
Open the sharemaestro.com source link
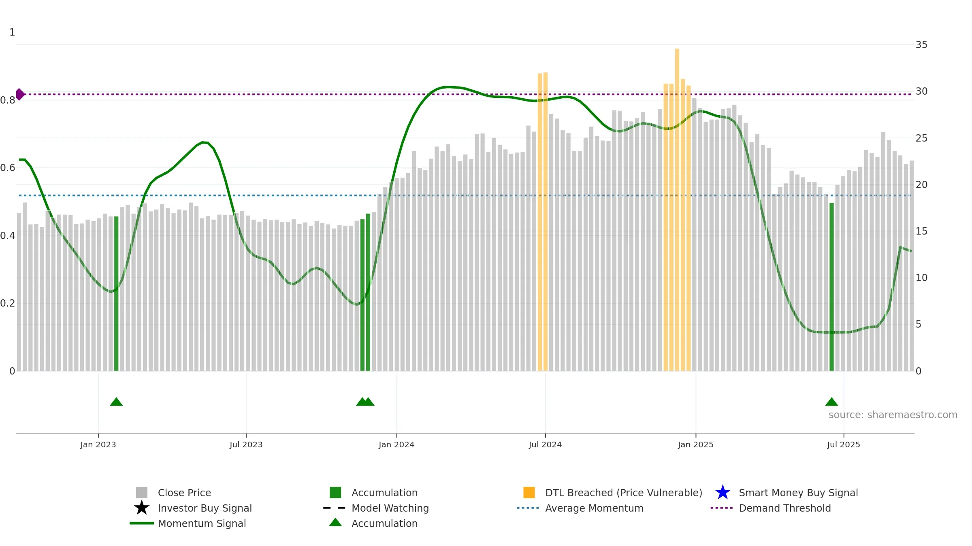point(893,415)
